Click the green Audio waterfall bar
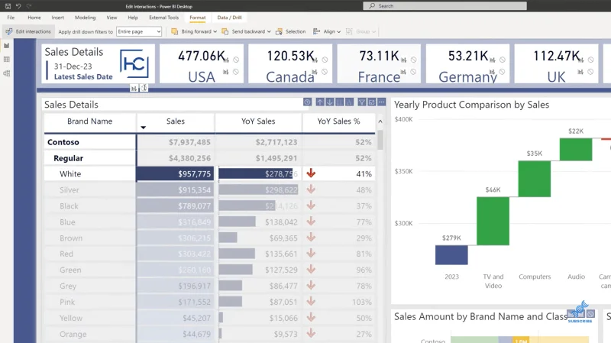This screenshot has height=343, width=611. coord(576,149)
